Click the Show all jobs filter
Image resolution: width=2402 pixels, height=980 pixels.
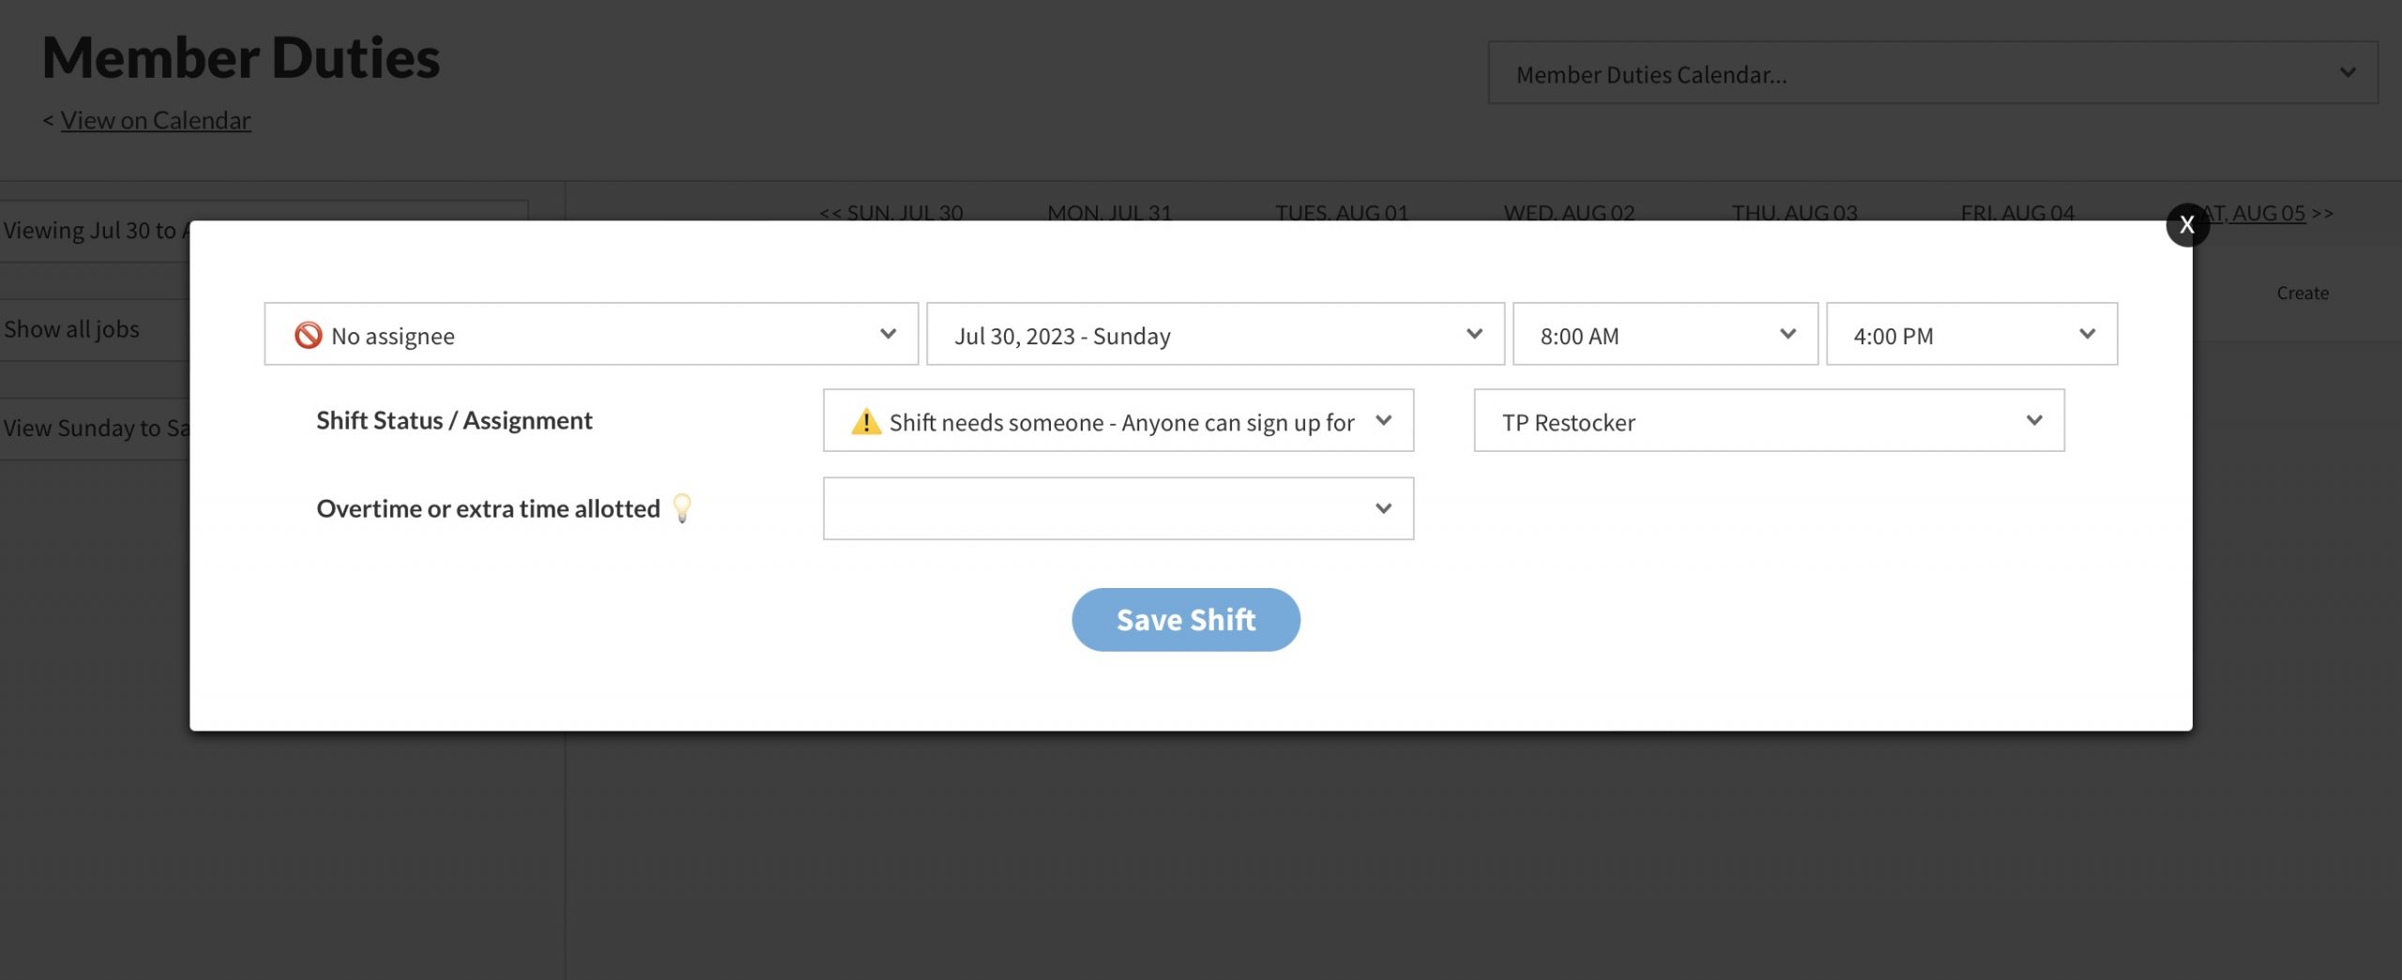pyautogui.click(x=72, y=329)
